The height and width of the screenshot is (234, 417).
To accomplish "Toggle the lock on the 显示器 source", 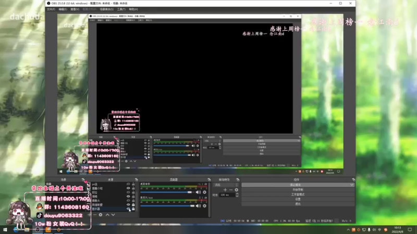I will (133, 209).
